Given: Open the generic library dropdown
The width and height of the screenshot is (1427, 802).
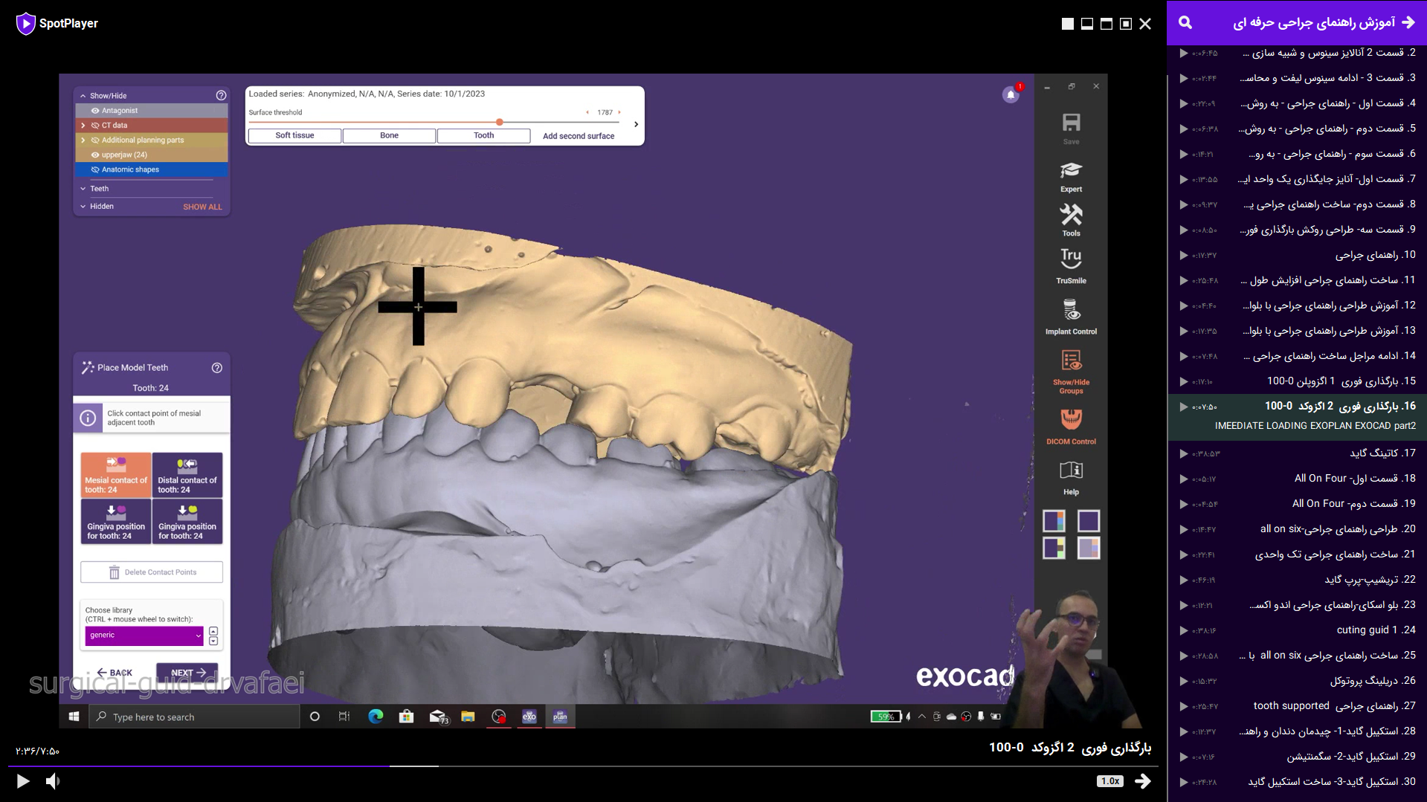Looking at the screenshot, I should (144, 636).
